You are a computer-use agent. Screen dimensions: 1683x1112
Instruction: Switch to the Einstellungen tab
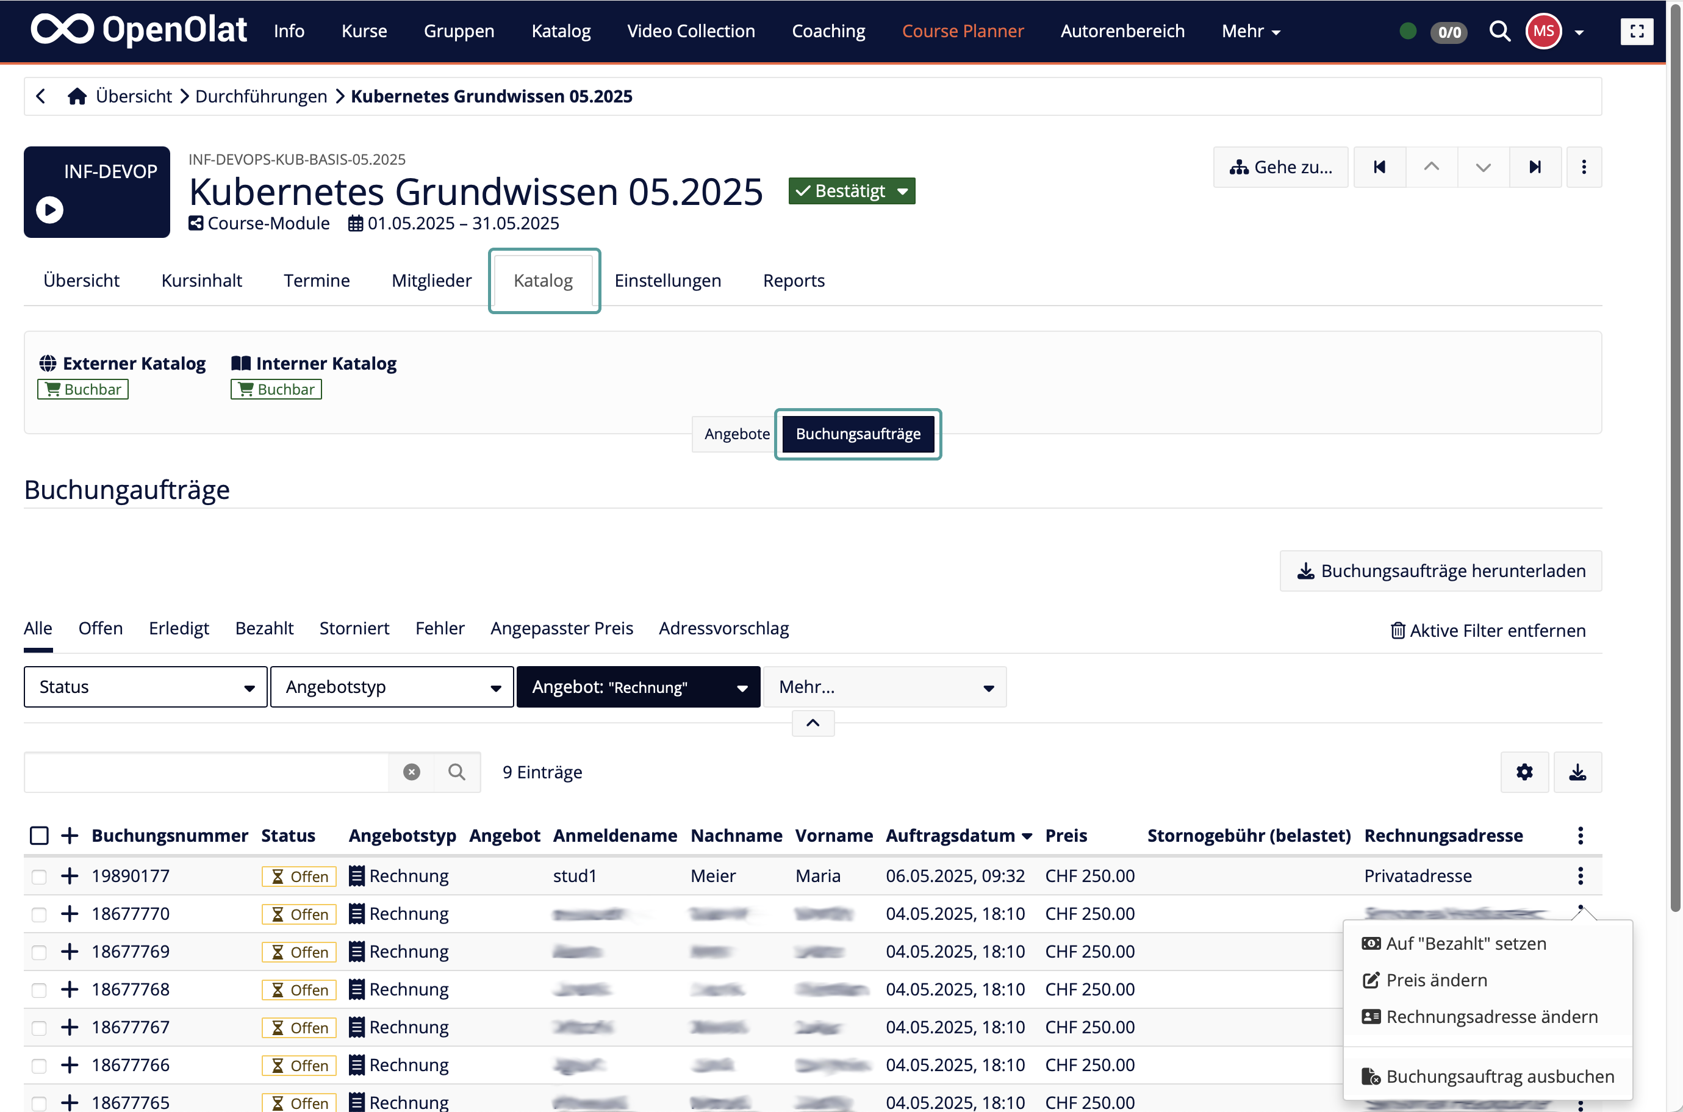pyautogui.click(x=667, y=280)
